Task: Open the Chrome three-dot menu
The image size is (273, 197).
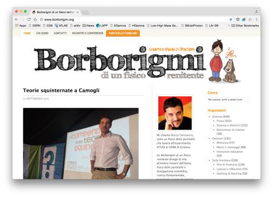Action: (x=257, y=19)
